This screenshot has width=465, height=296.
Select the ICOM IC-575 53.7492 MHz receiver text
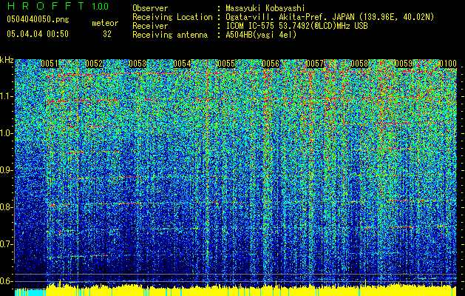(x=297, y=26)
